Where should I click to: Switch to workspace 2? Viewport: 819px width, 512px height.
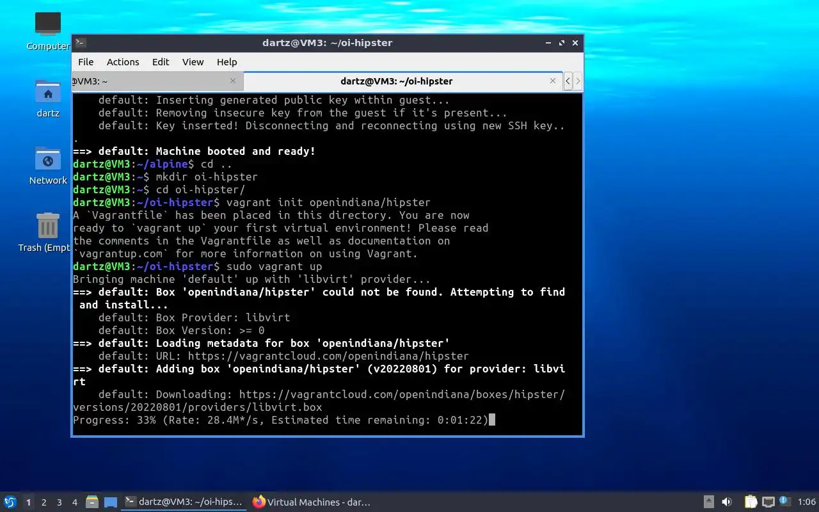click(44, 502)
